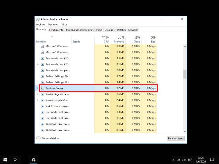The height and width of the screenshot is (164, 219).
Task: Click the Task Manager title bar icon
Action: 38,19
